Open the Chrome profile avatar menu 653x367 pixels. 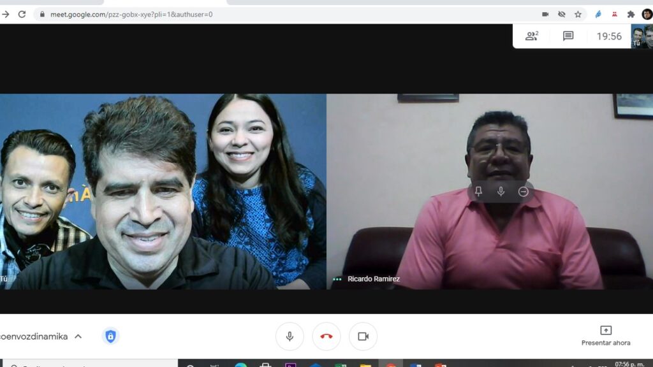point(647,14)
